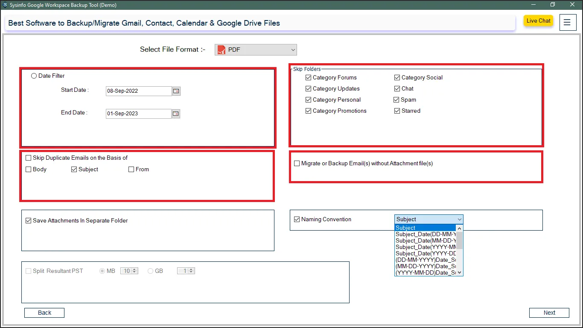This screenshot has width=583, height=328.
Task: Select the highlighted Subject list option
Action: coord(425,228)
